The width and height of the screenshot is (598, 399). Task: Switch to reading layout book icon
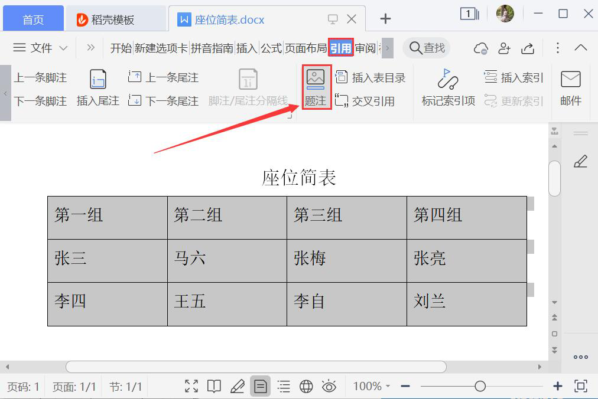point(214,386)
